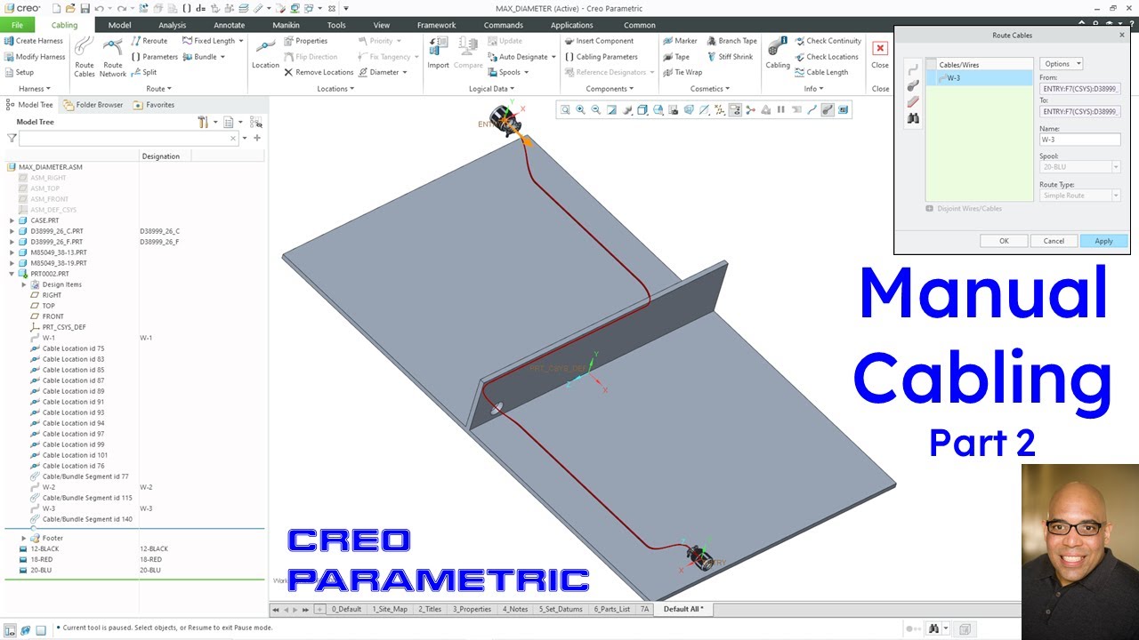This screenshot has height=640, width=1139.
Task: Toggle the perspective view icon in graphics toolbar
Action: tap(688, 110)
